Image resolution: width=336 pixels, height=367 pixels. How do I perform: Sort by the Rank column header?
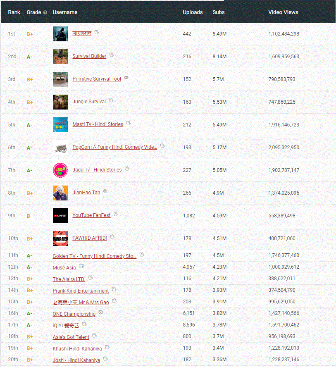click(14, 12)
